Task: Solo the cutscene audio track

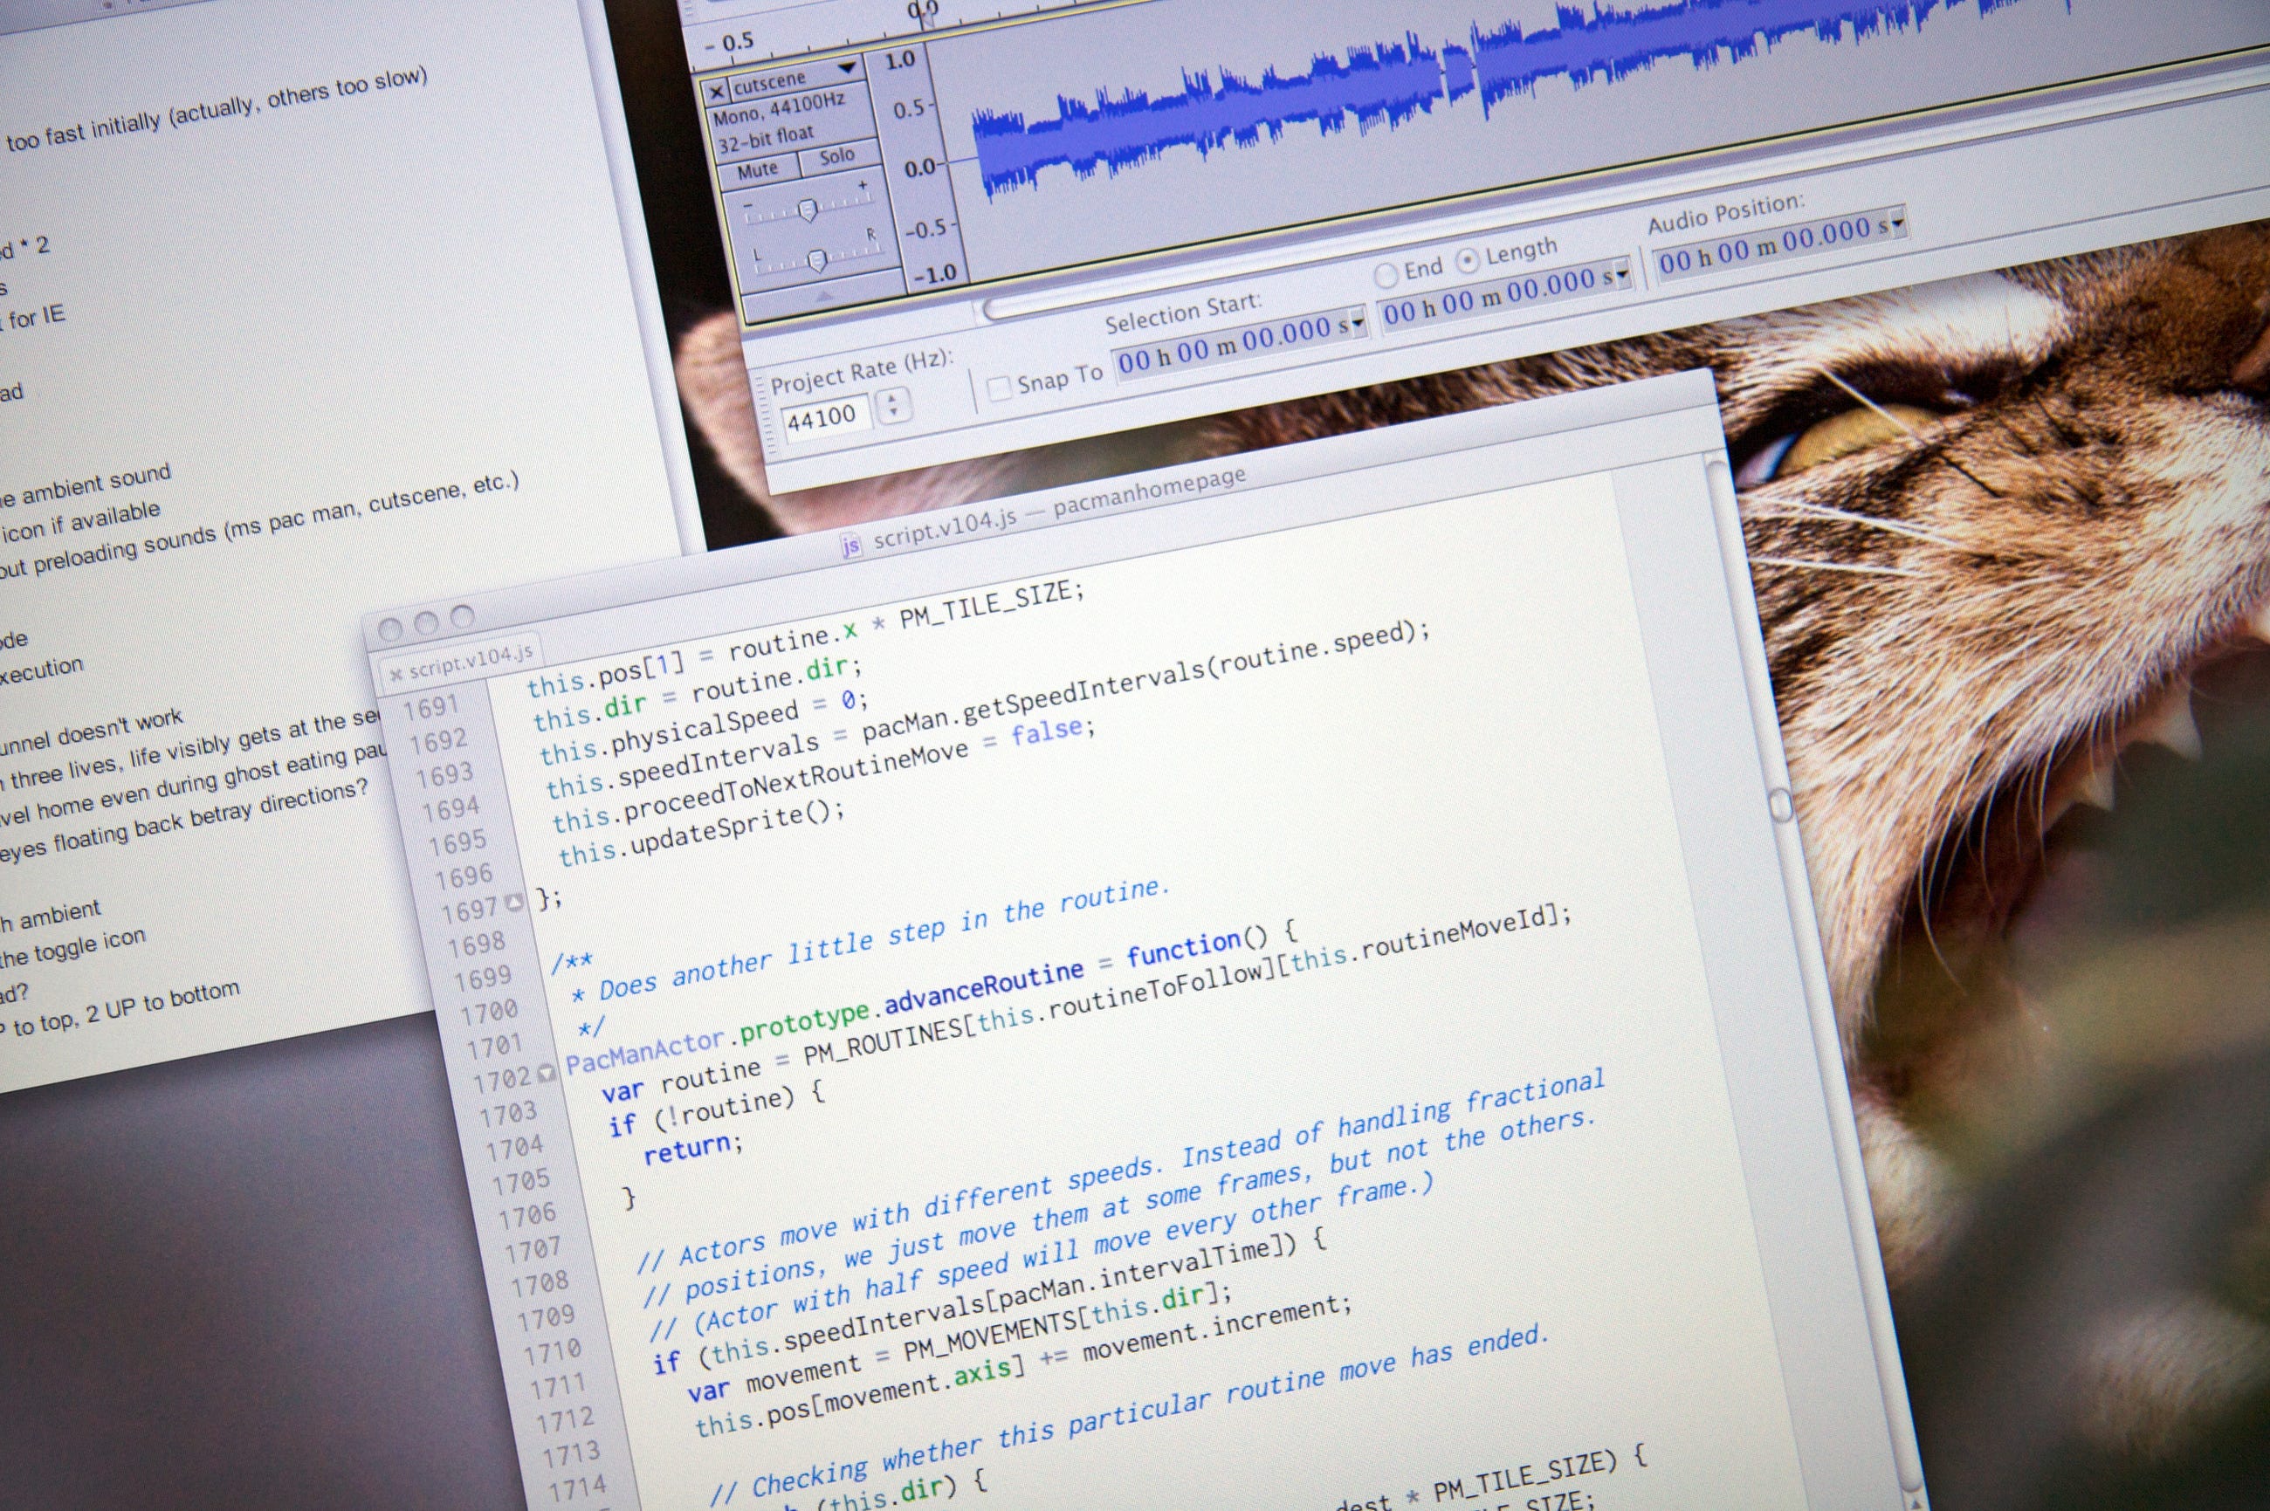Action: coord(836,156)
